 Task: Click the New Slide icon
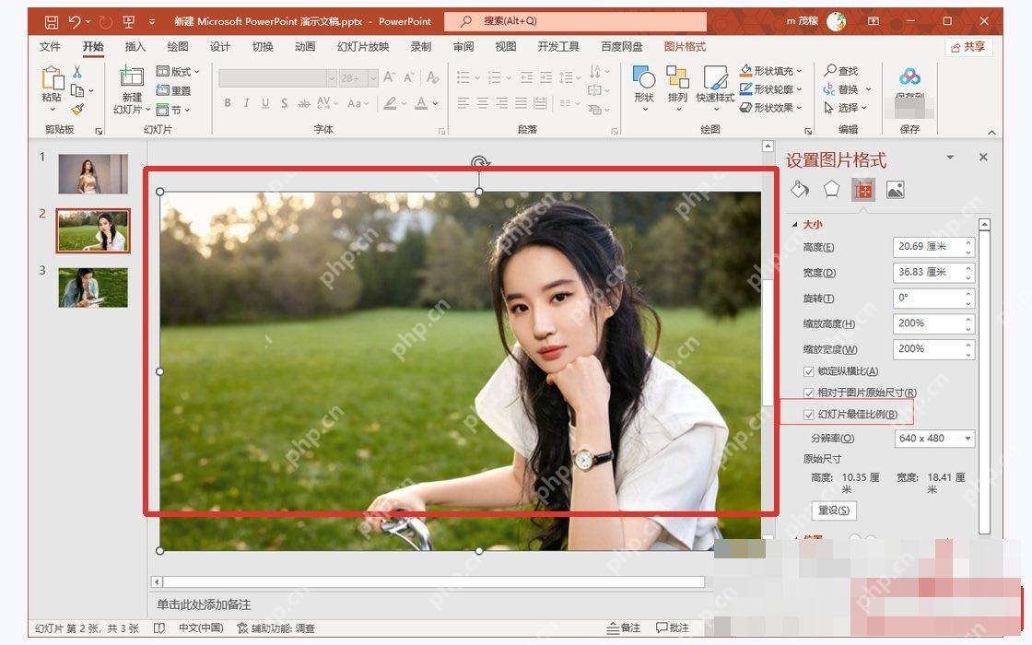132,76
